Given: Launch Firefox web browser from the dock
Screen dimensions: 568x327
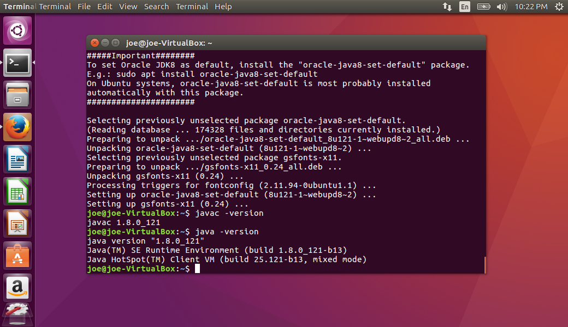Looking at the screenshot, I should pos(17,127).
